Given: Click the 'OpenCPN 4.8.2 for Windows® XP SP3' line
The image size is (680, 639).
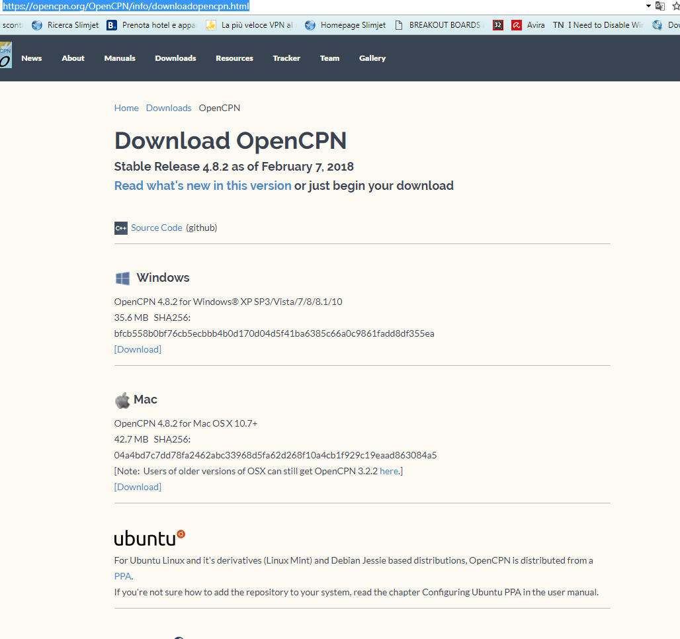Looking at the screenshot, I should click(228, 302).
